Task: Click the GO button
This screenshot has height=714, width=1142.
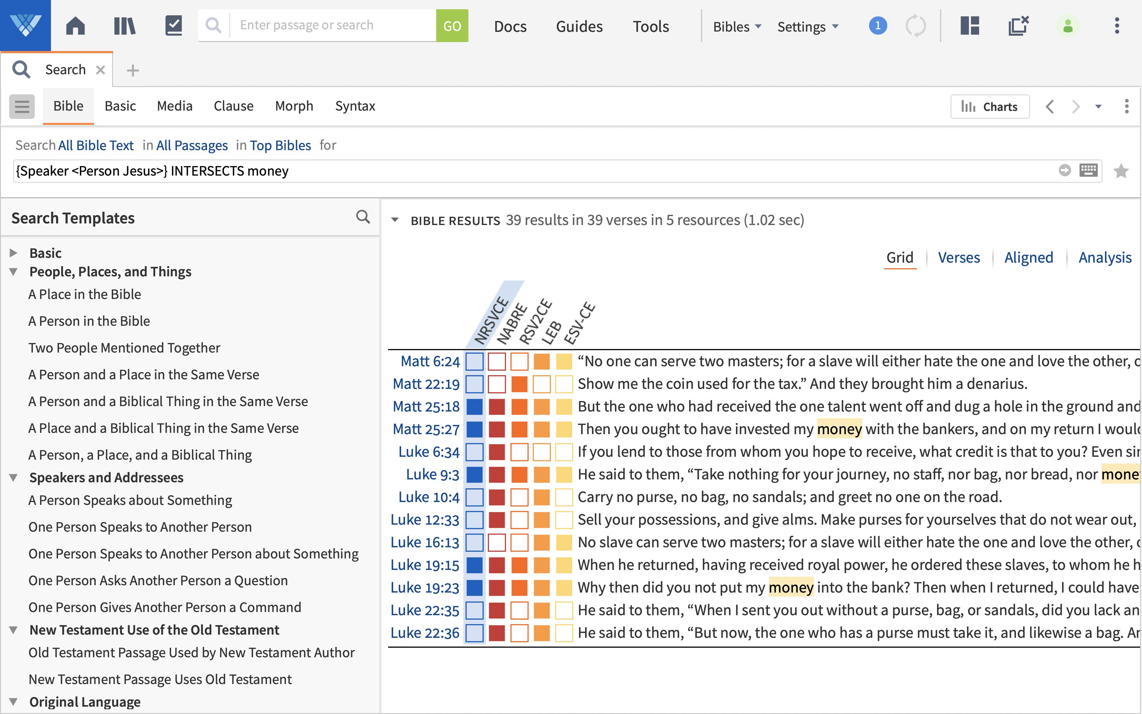Action: pos(452,25)
